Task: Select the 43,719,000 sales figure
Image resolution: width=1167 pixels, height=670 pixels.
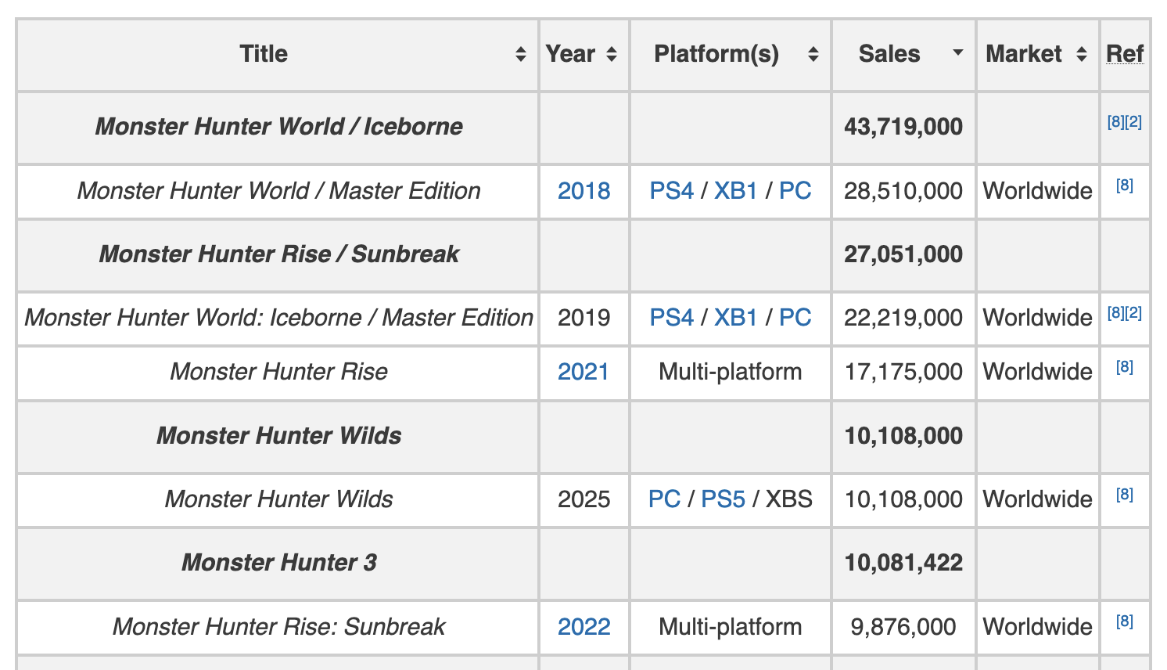Action: point(903,127)
